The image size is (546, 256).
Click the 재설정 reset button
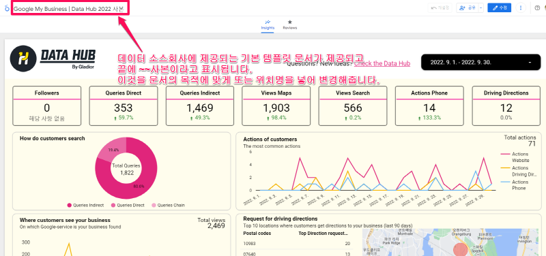[x=440, y=7]
